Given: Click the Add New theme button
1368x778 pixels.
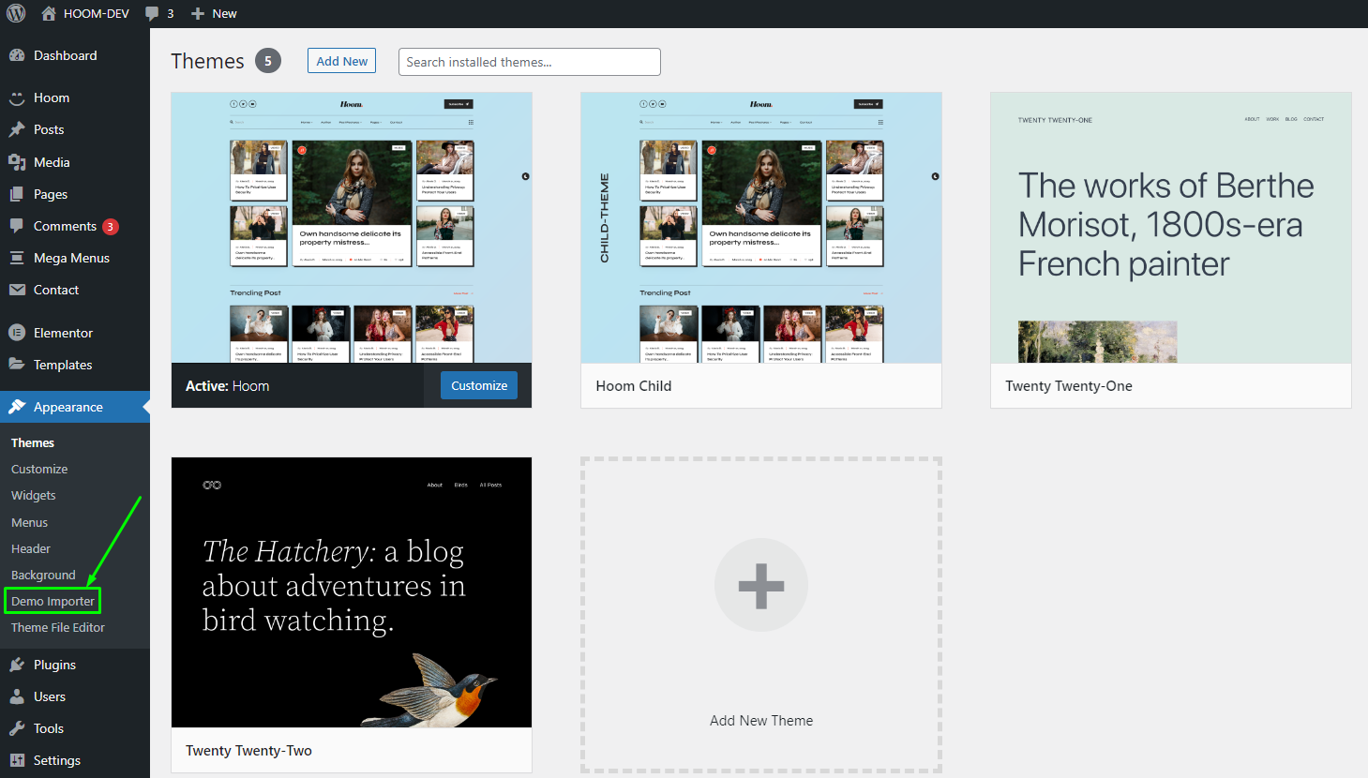Looking at the screenshot, I should [x=341, y=61].
